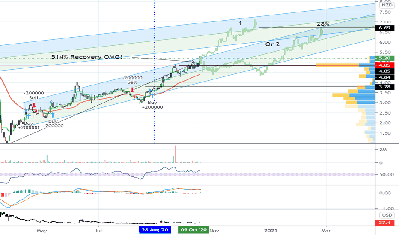Click the blue 28 Aug '20 date marker
The image size is (399, 235).
coord(155,230)
